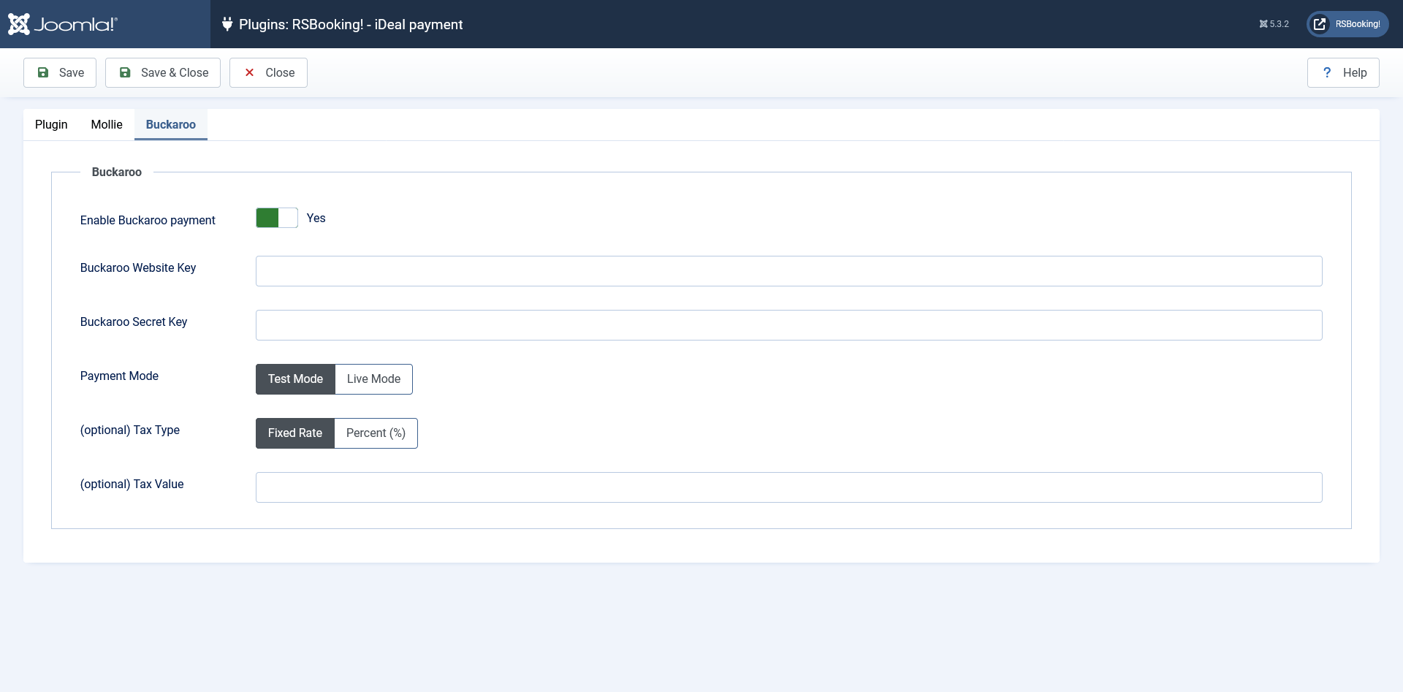
Task: Click the Yes text beside the toggle
Action: pos(316,218)
